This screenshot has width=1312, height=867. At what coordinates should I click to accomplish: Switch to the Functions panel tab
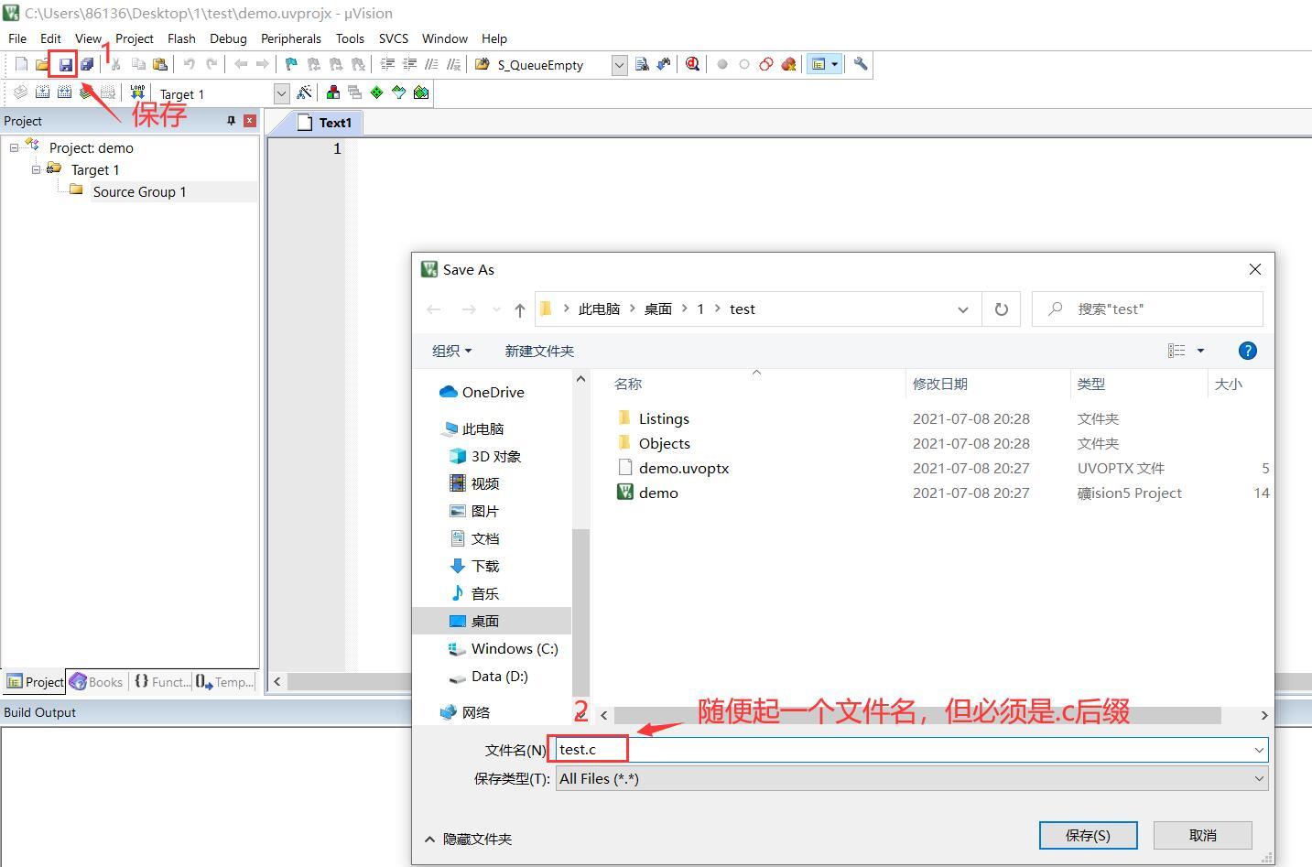162,682
